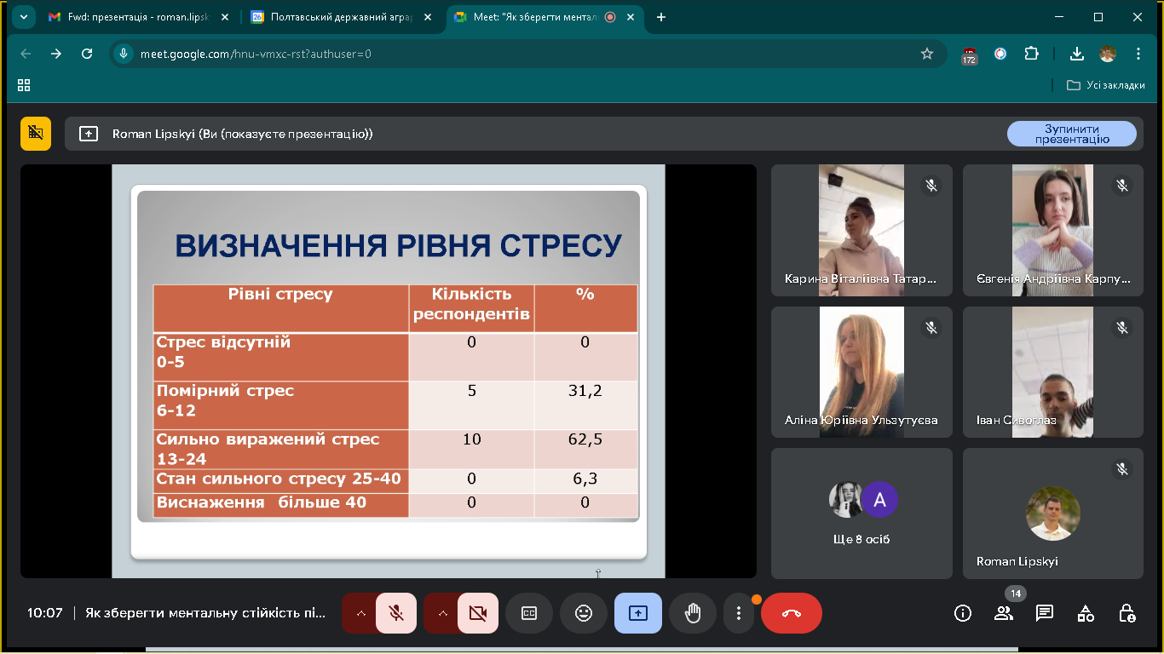The image size is (1164, 654).
Task: Go forward in browser history
Action: [56, 54]
